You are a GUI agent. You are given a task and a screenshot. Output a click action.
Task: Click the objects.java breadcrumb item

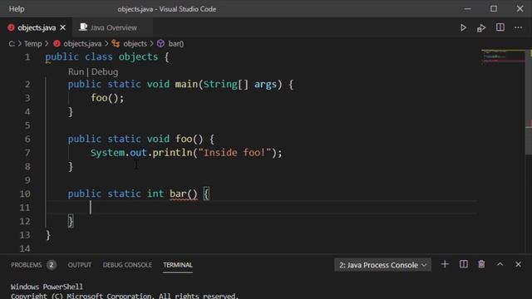point(82,44)
